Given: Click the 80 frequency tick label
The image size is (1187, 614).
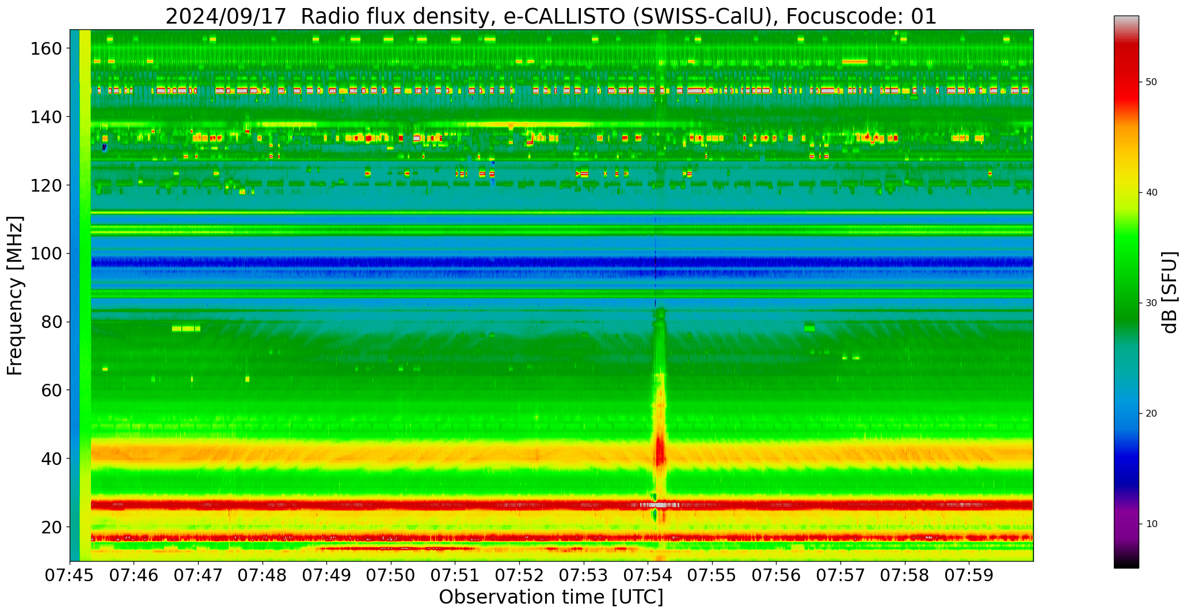Looking at the screenshot, I should click(x=52, y=322).
